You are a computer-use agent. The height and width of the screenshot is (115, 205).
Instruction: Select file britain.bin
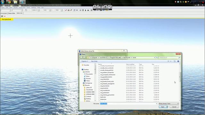[102, 99]
